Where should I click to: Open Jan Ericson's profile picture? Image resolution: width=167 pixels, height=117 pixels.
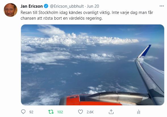pos(11,10)
